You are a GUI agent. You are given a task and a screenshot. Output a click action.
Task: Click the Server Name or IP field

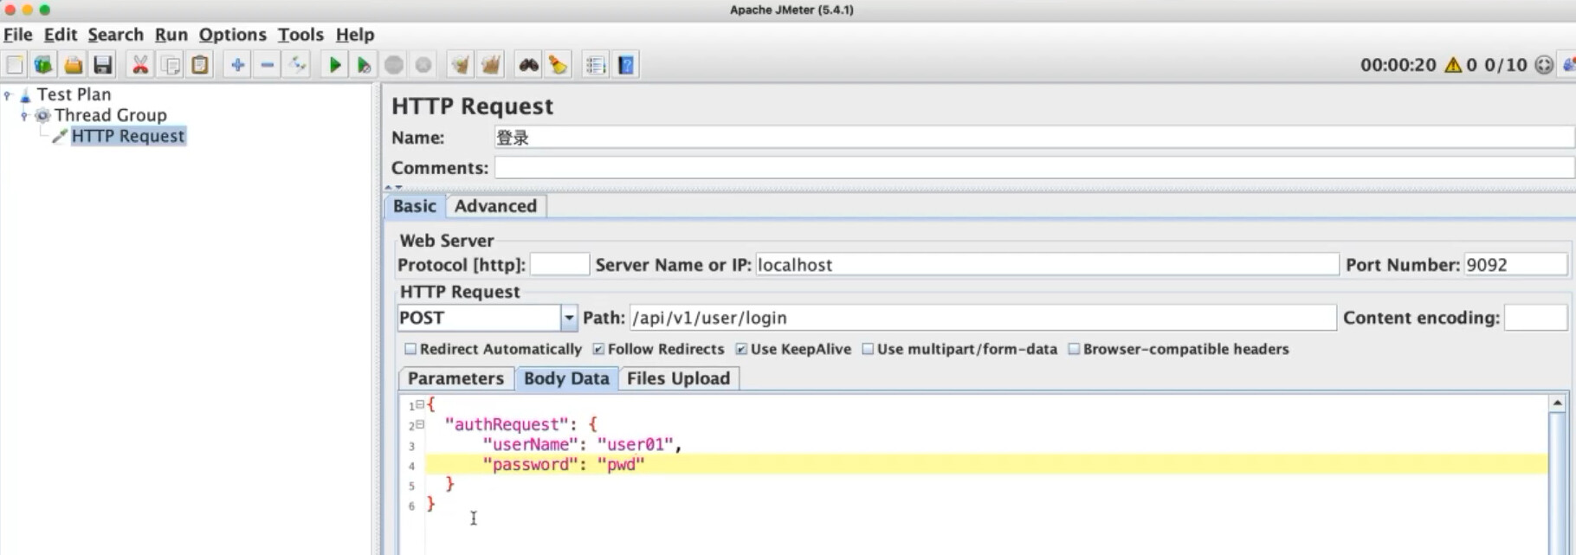1047,265
